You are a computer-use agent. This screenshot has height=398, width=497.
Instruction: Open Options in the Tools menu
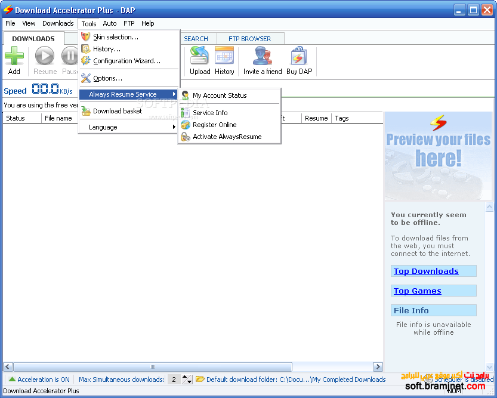(x=107, y=78)
